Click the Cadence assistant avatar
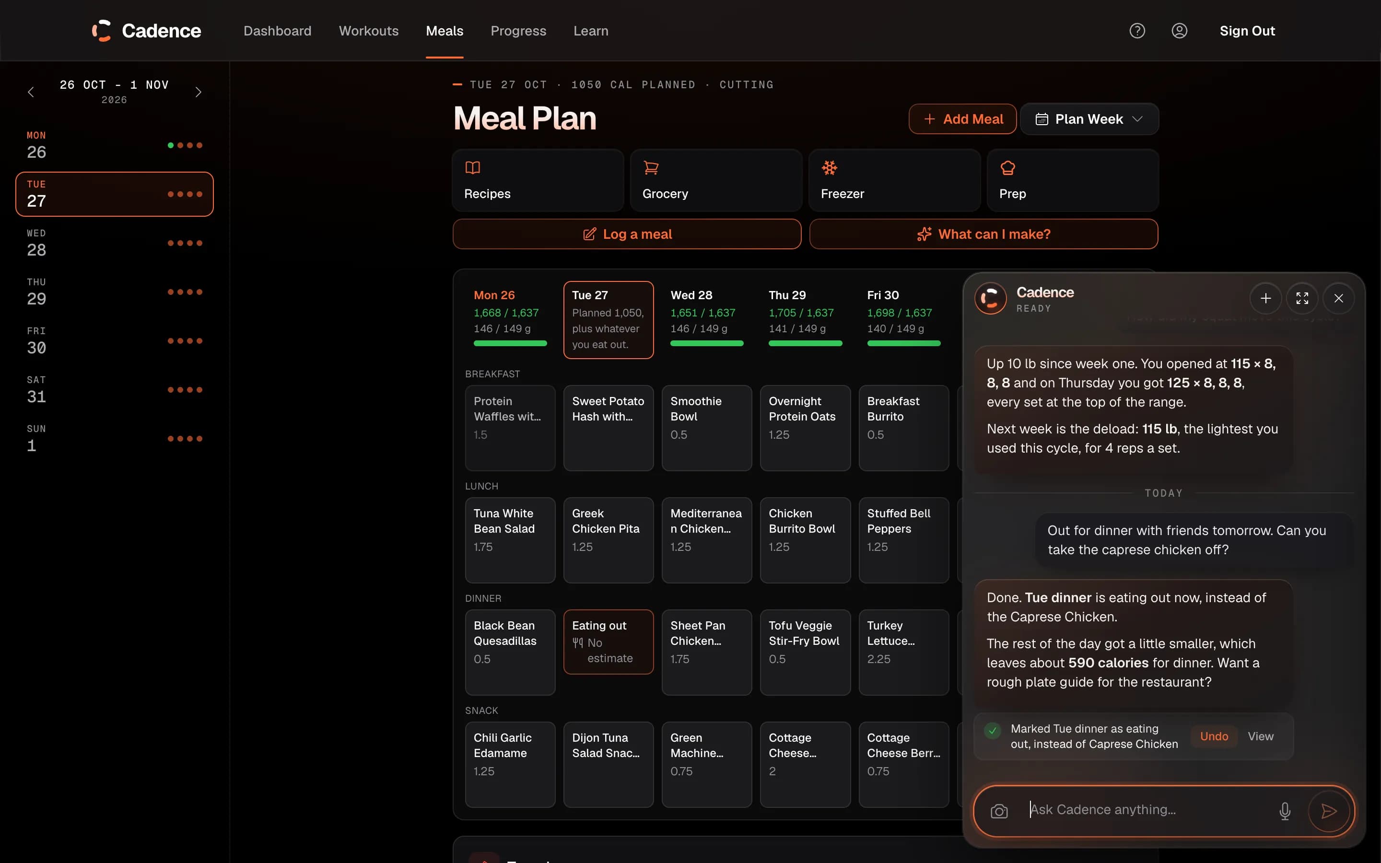Image resolution: width=1381 pixels, height=863 pixels. point(990,298)
